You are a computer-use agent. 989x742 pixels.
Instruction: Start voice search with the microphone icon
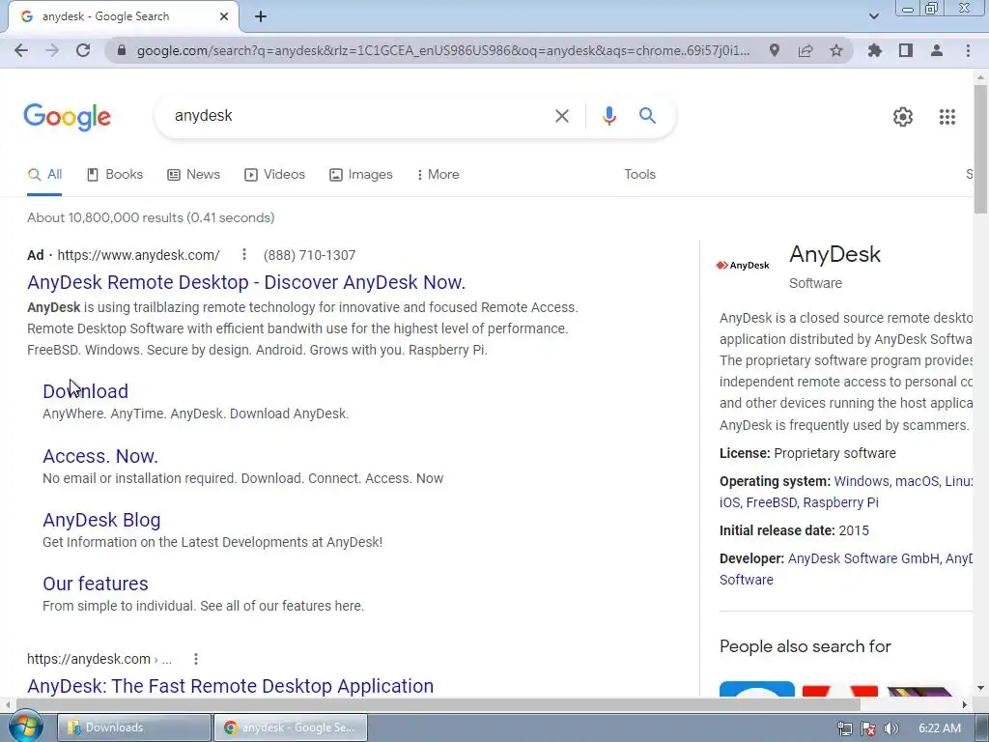[x=608, y=116]
